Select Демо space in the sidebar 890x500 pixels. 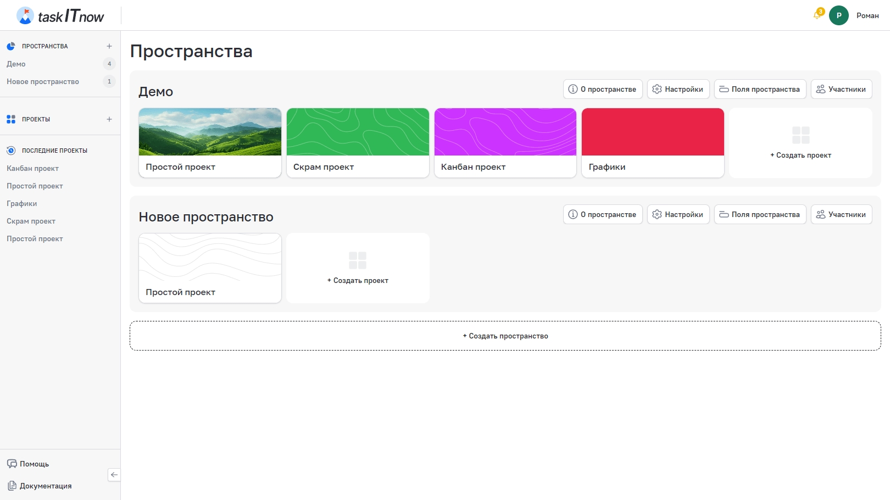click(16, 64)
